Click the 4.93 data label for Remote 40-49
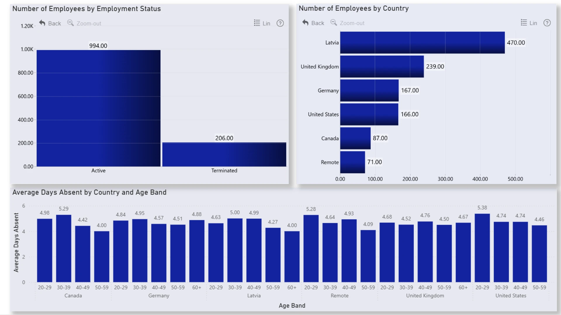The height and width of the screenshot is (315, 561). click(x=349, y=213)
